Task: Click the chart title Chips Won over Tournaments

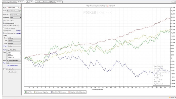Action: 101,6
